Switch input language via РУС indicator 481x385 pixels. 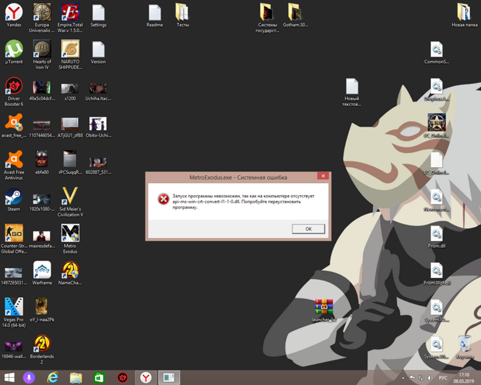coord(443,378)
